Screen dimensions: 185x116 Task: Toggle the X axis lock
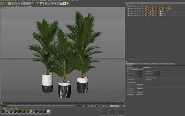click(23, 3)
